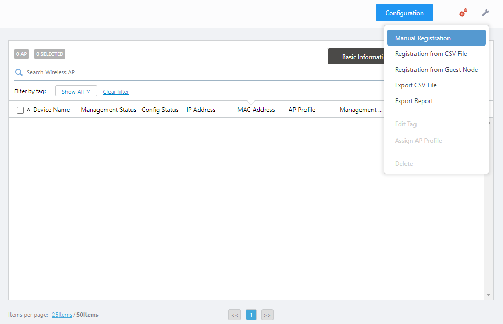Open the wrench tools icon
The image size is (503, 324).
[485, 13]
